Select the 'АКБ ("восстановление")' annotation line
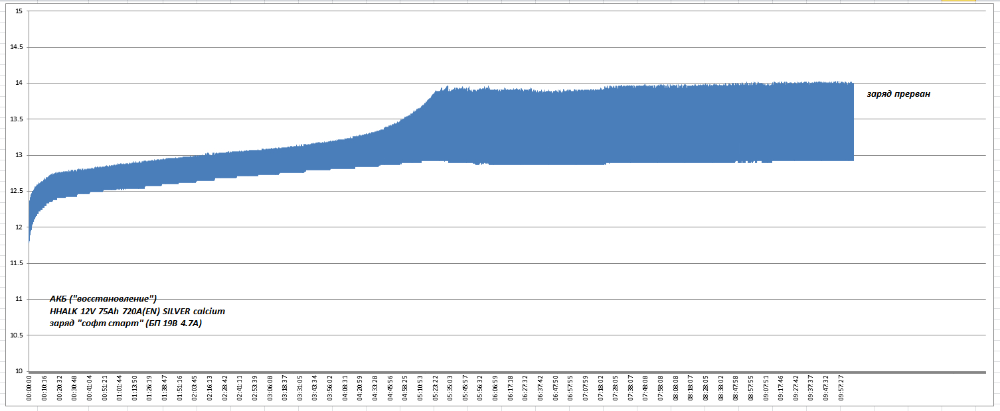 [x=103, y=298]
